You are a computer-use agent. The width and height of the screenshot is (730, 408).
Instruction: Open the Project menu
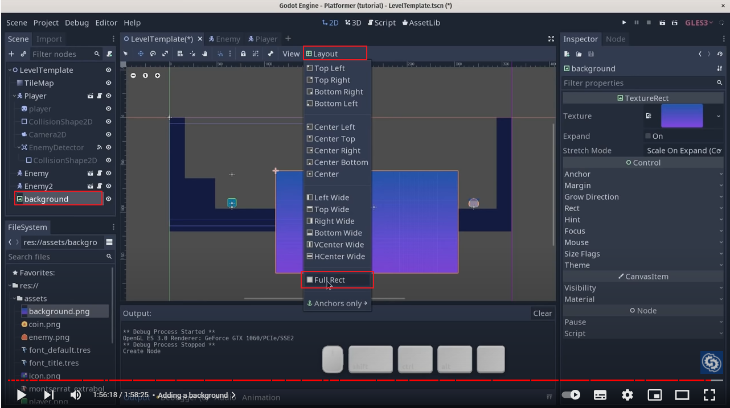46,23
